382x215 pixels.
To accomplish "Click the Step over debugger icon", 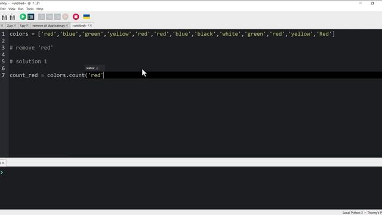I will click(41, 17).
